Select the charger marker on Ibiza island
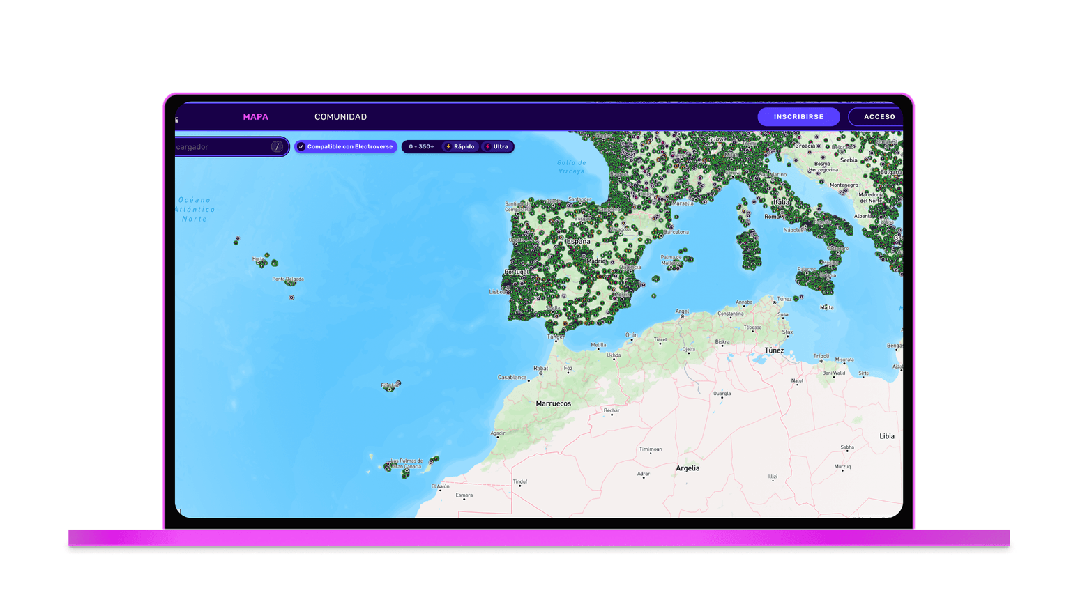Viewport: 1071px width, 602px height. pos(656,279)
